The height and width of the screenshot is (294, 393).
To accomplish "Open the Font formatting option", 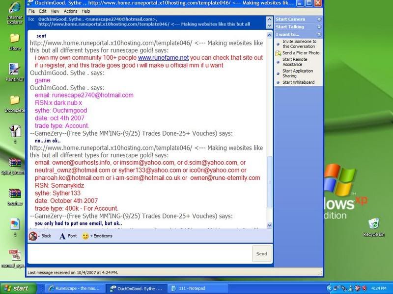I will [68, 236].
